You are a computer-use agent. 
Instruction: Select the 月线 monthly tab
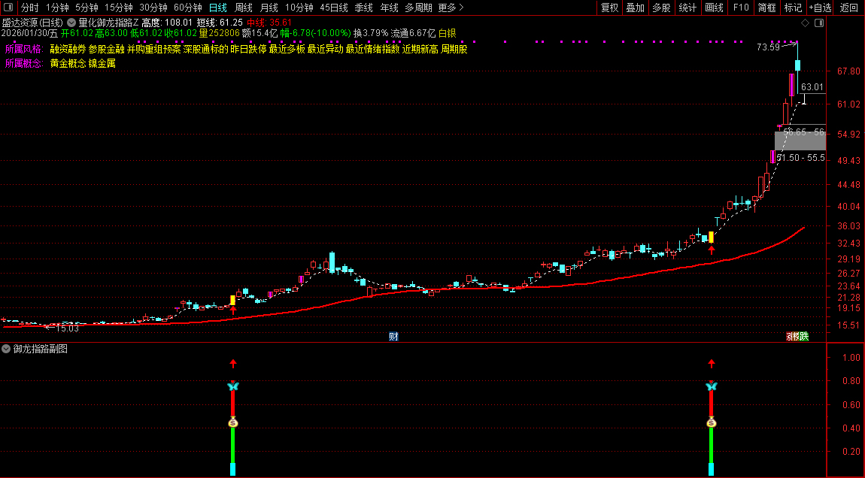point(269,8)
